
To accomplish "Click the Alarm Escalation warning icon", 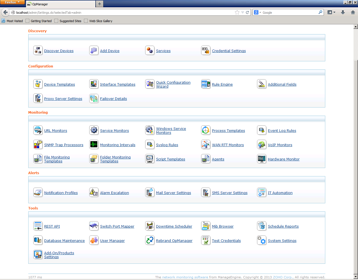I will coord(94,192).
